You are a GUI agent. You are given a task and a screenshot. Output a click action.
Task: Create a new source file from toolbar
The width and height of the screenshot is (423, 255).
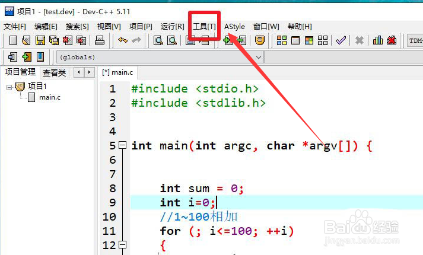tap(12, 40)
